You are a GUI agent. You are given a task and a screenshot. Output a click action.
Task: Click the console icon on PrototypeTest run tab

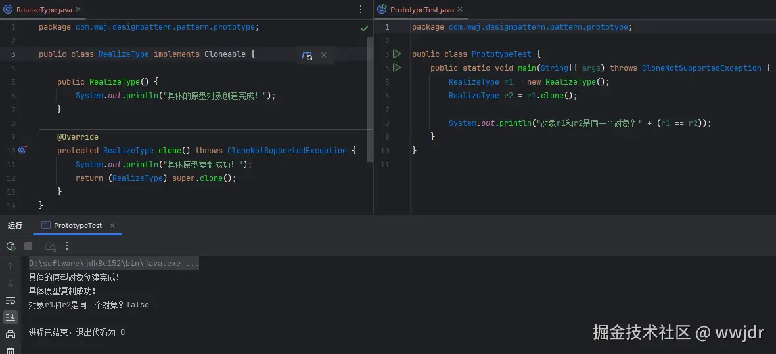(x=45, y=225)
